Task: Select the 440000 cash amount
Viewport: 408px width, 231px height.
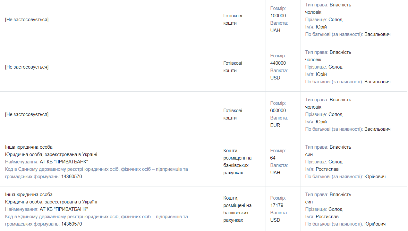Action: (278, 63)
